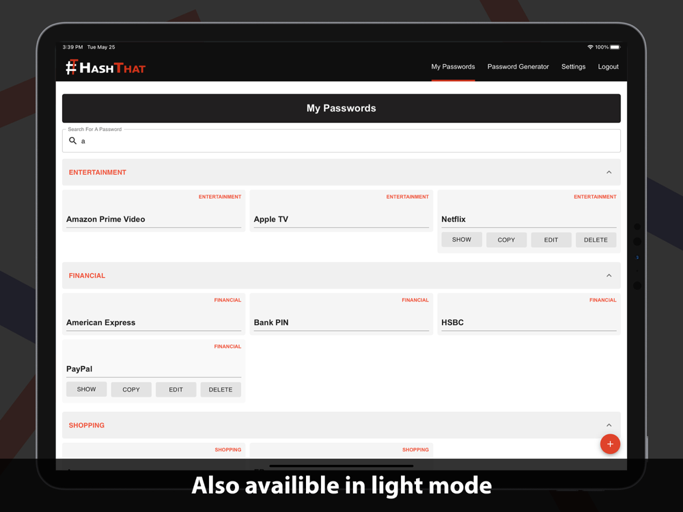
Task: Open the My Passwords tab
Action: pyautogui.click(x=453, y=67)
